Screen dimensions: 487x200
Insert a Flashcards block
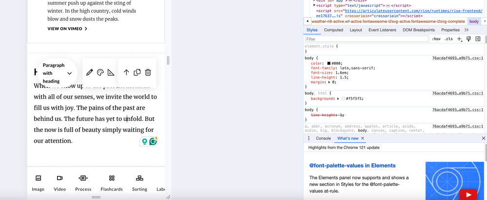[112, 183]
